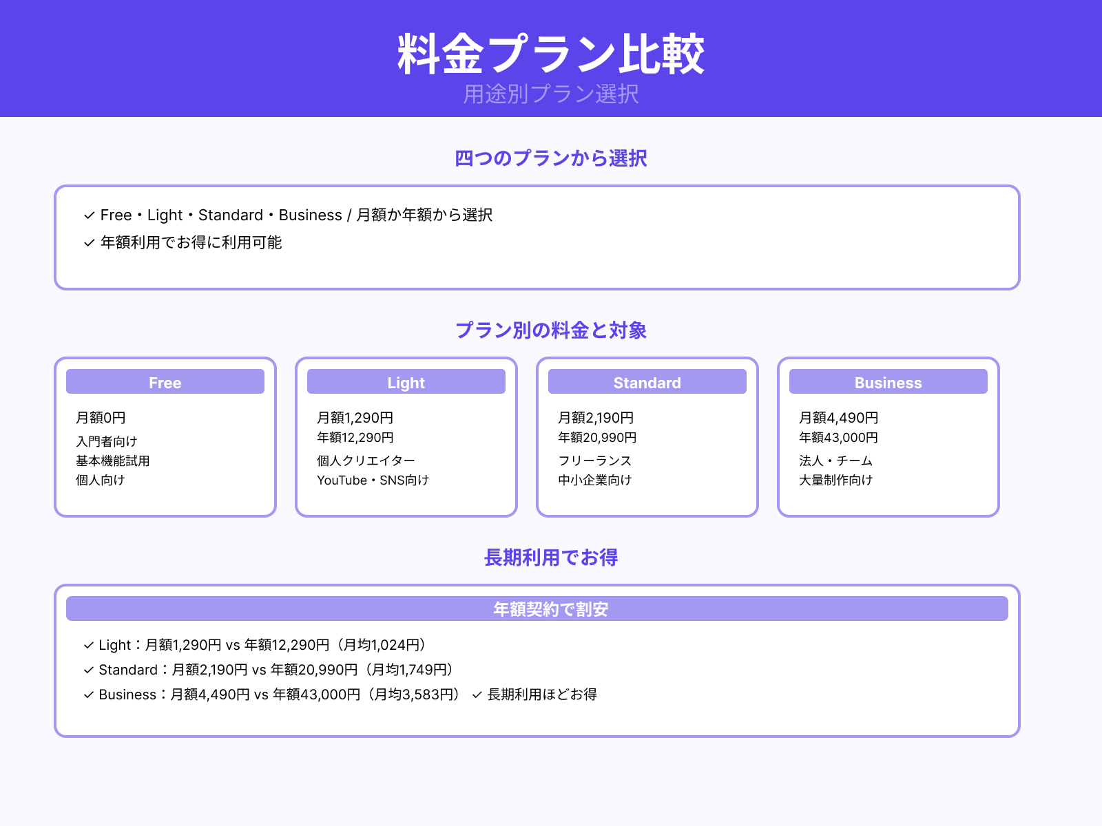Click the checkmark on the Light annual comparison row
This screenshot has width=1102, height=826.
pyautogui.click(x=88, y=646)
